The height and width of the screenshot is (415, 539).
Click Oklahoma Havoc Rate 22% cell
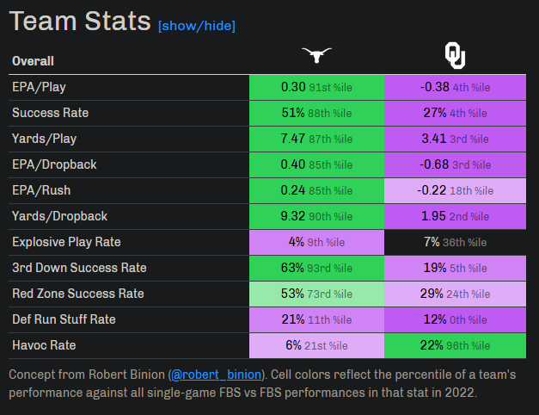click(x=455, y=345)
